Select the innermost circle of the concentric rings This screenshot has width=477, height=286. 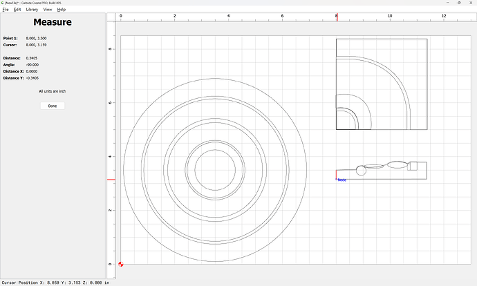click(215, 171)
